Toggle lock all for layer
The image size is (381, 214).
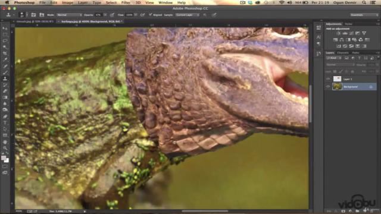click(x=352, y=71)
